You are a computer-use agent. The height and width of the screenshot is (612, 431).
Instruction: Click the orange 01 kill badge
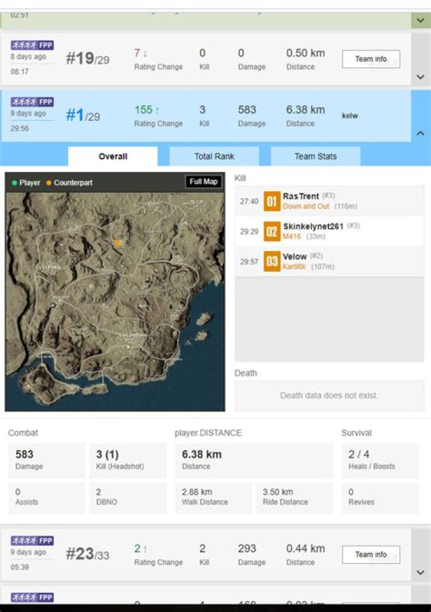[x=272, y=201]
